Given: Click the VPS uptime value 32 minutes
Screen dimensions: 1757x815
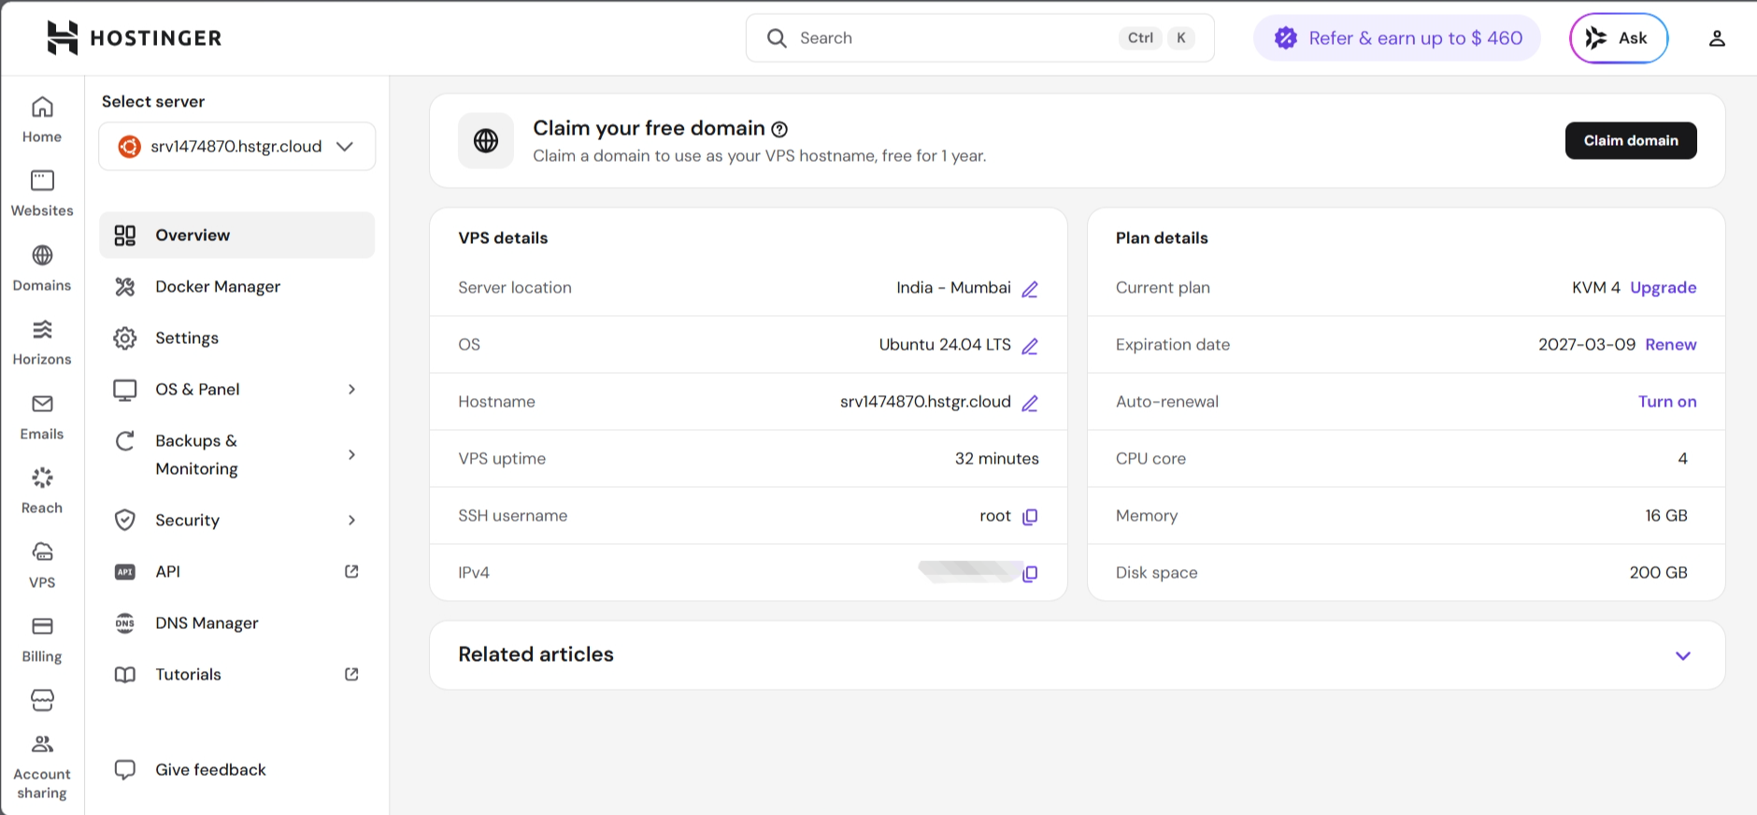Looking at the screenshot, I should tap(996, 459).
